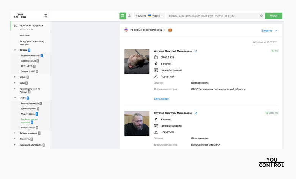Open Миротворець in the sidebar
Viewport: 296px width, 179px height.
coord(28,114)
